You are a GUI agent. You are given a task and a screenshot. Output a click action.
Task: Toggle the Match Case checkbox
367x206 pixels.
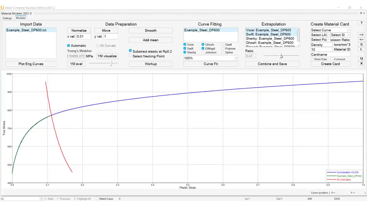pos(97,199)
